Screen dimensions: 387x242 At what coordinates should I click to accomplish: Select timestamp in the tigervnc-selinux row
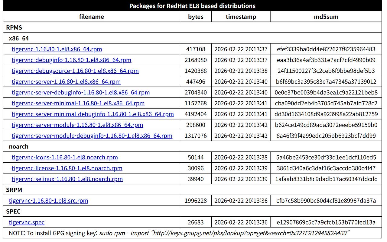241,179
